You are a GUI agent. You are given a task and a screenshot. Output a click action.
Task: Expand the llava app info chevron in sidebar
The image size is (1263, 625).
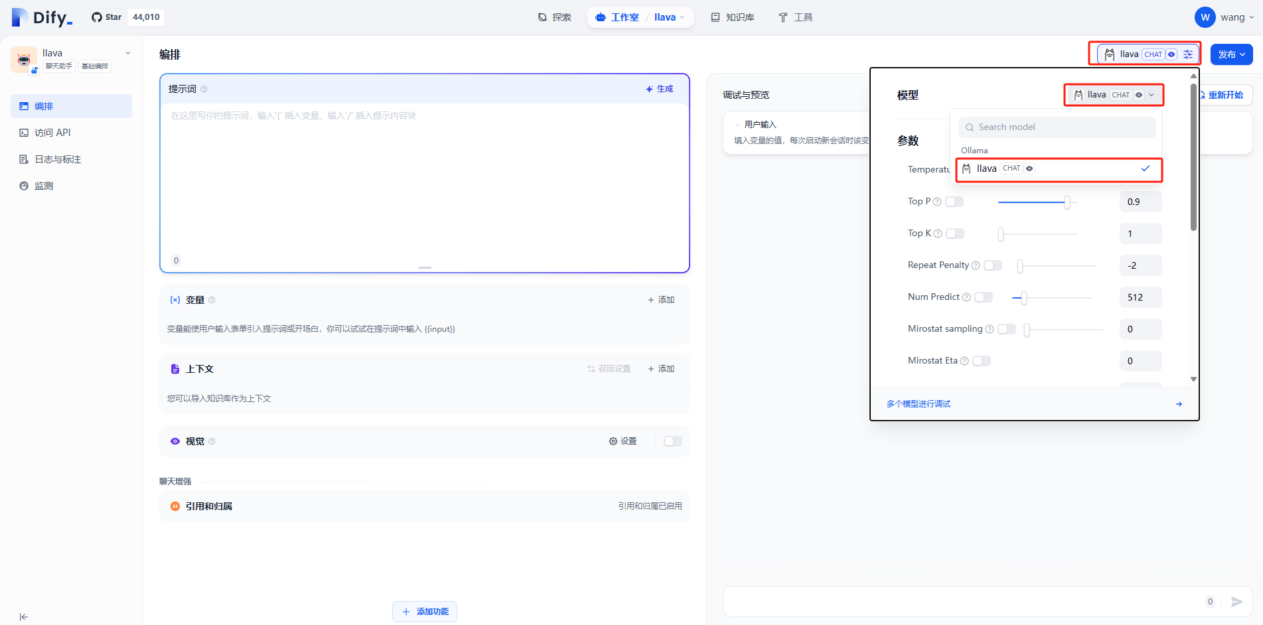point(128,53)
